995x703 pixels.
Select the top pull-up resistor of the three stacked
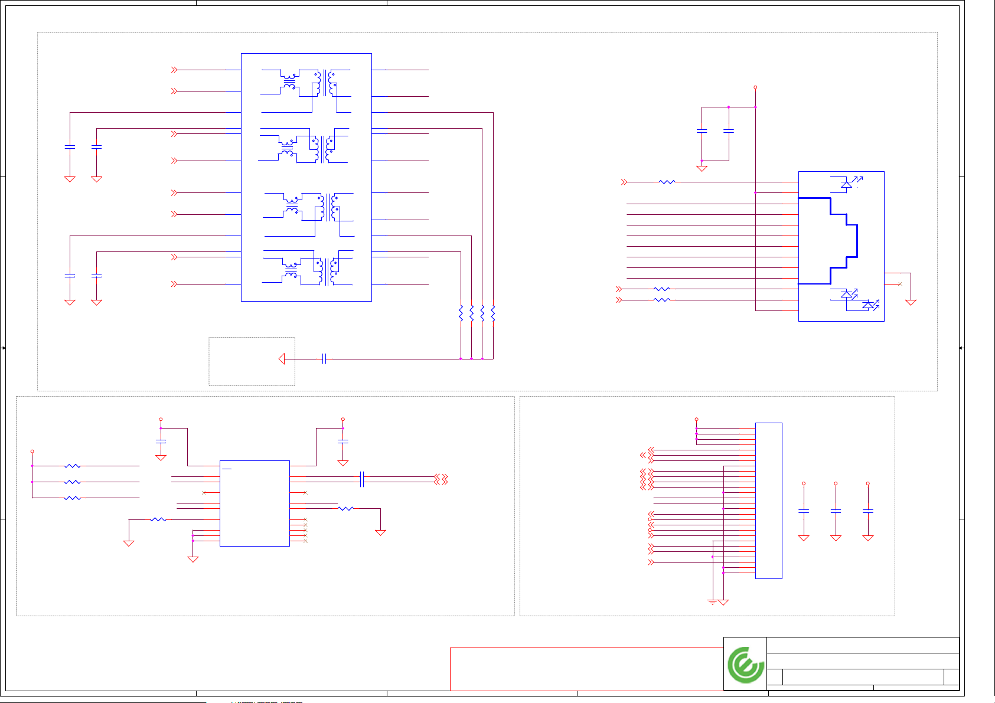73,466
